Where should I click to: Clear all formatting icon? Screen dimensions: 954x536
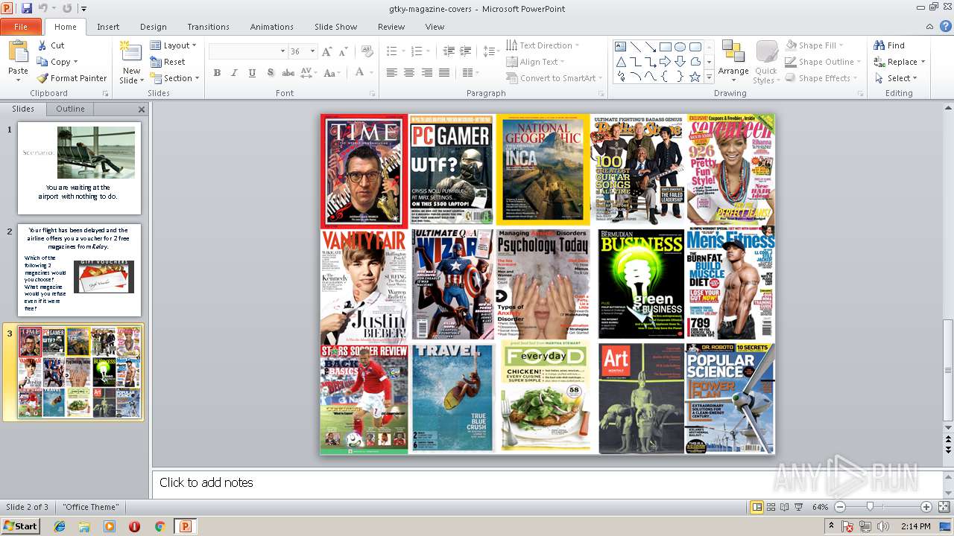click(x=367, y=51)
